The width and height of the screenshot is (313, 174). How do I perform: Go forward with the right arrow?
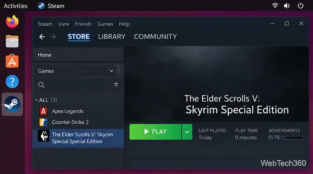[53, 37]
